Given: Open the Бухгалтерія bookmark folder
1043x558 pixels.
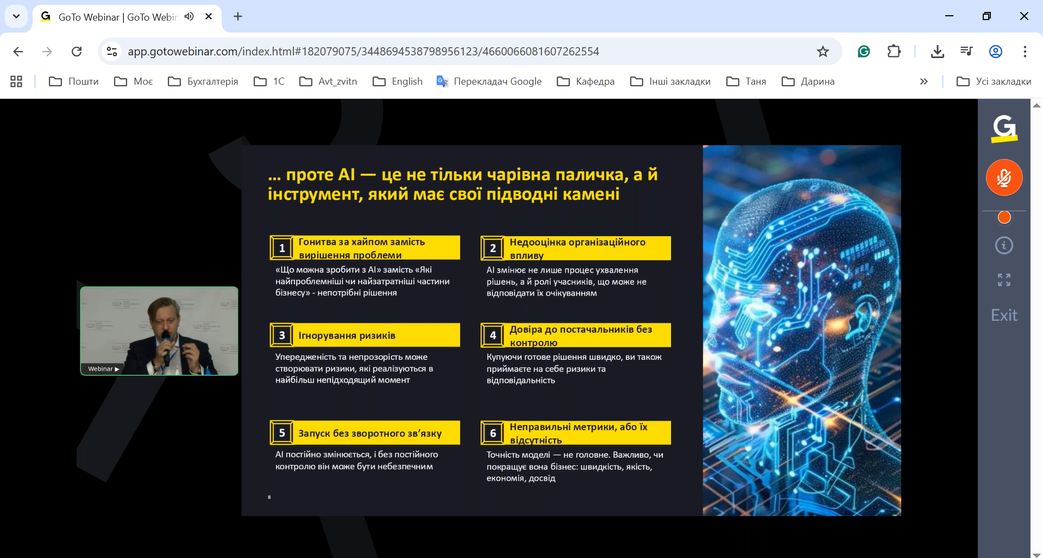Looking at the screenshot, I should click(203, 81).
